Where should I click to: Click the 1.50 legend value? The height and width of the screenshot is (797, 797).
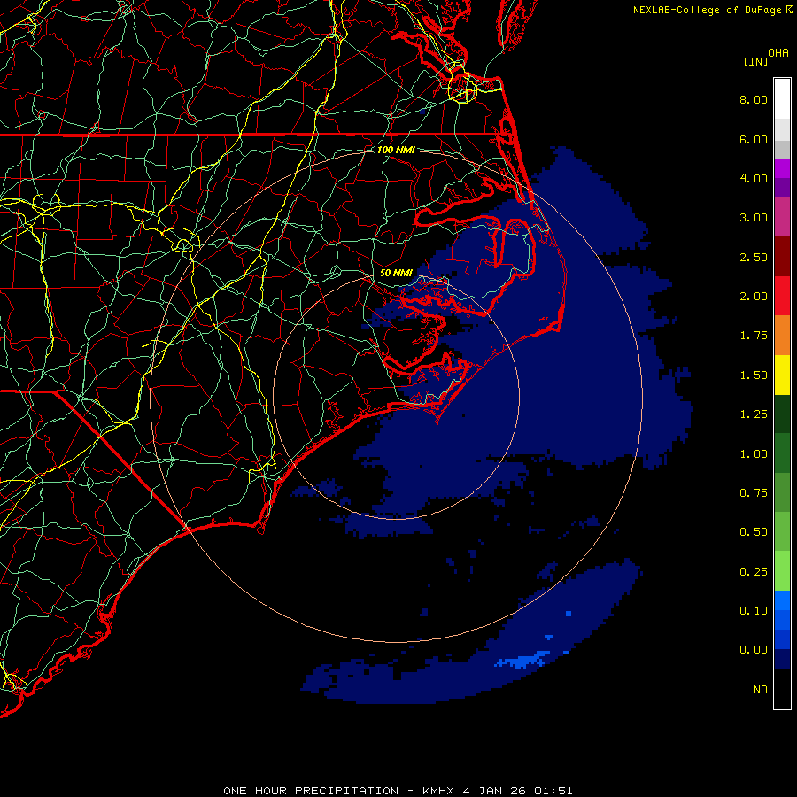click(x=754, y=375)
